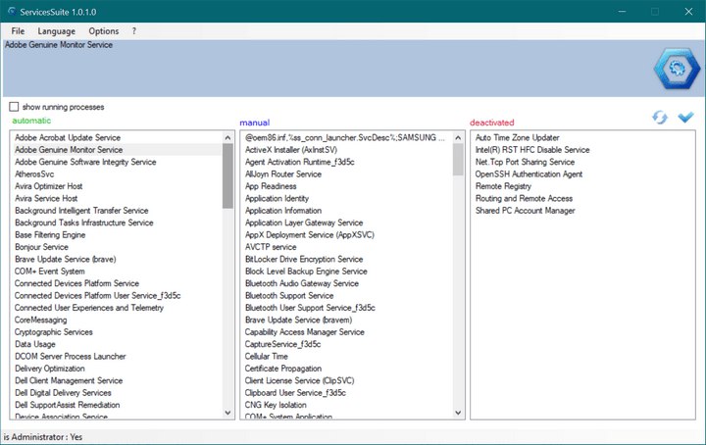Select Adobe Genuine Software Integrity Service
Screen dimensions: 706x445
(x=85, y=162)
